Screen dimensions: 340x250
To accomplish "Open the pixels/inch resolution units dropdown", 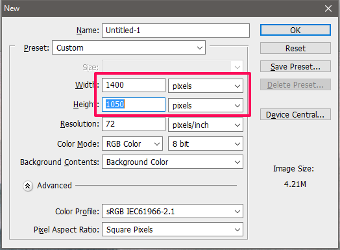I will (206, 125).
